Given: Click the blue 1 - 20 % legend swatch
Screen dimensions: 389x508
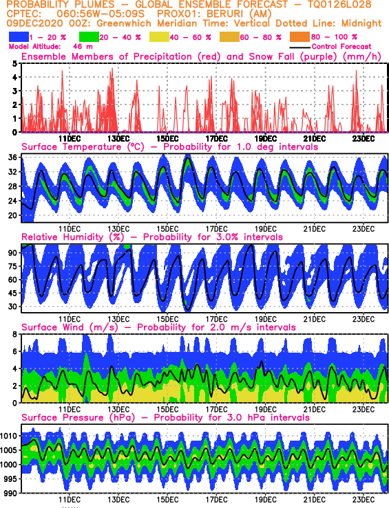Looking at the screenshot, I should pos(19,37).
